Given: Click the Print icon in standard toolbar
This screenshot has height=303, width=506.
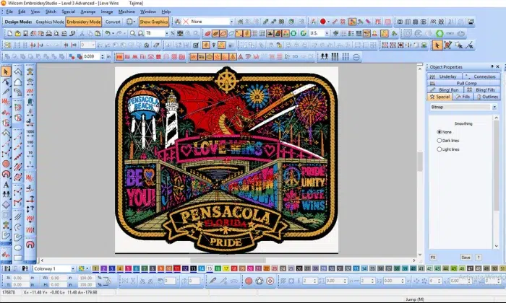Looking at the screenshot, I should coord(48,33).
